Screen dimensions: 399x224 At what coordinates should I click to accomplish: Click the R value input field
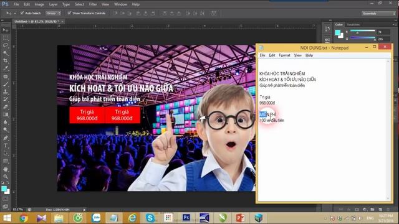coord(383,32)
